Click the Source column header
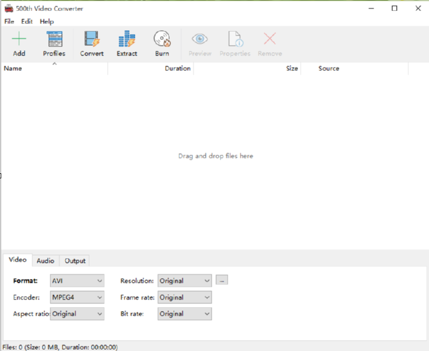The width and height of the screenshot is (429, 351). (x=355, y=68)
